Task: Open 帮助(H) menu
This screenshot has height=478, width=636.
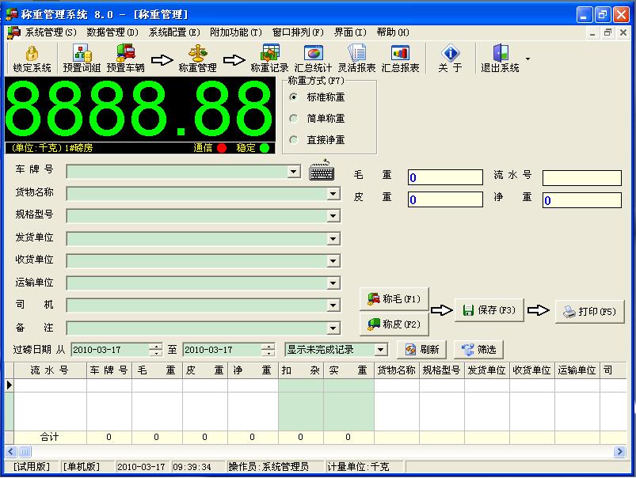Action: click(393, 32)
